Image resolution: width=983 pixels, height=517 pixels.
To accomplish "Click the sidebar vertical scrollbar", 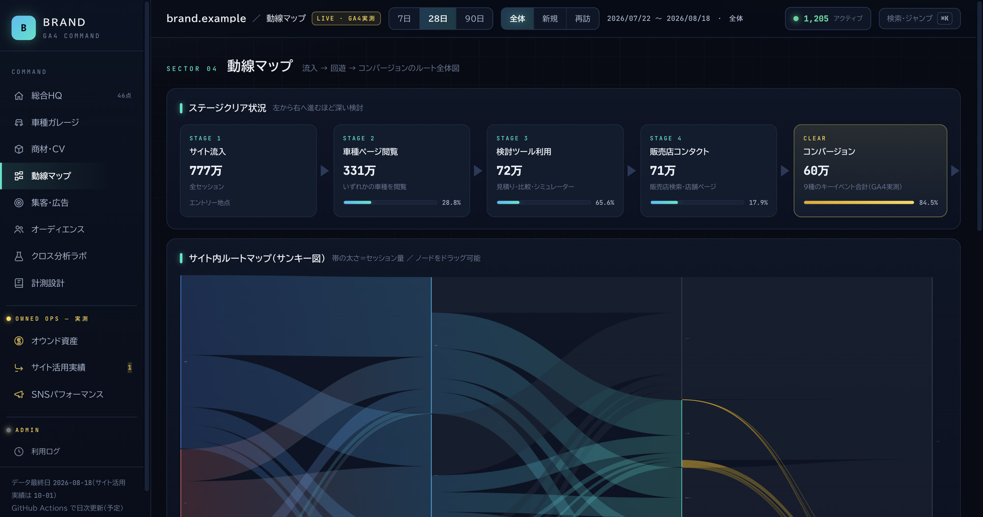I will pos(146,246).
